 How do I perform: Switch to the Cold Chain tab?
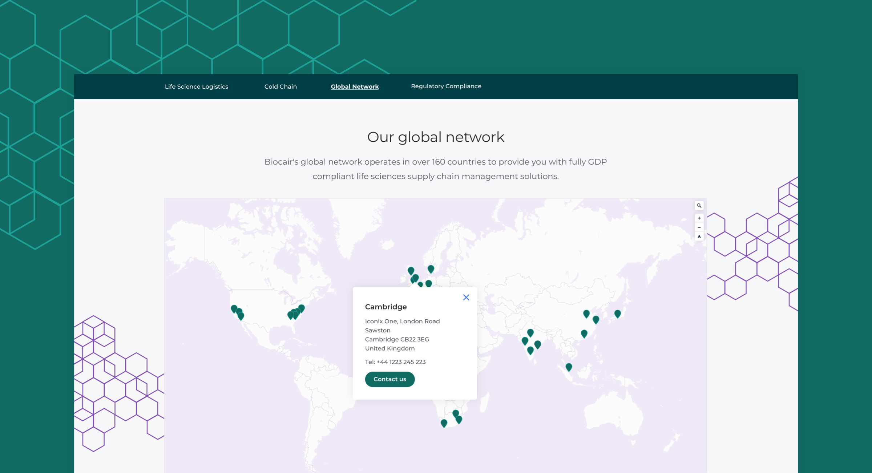(x=280, y=86)
